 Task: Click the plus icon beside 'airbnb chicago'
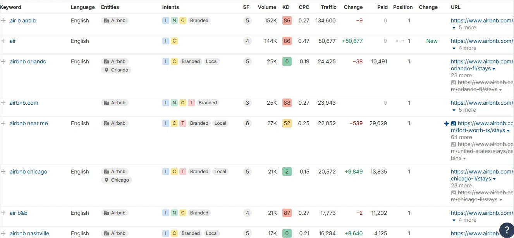point(3,172)
